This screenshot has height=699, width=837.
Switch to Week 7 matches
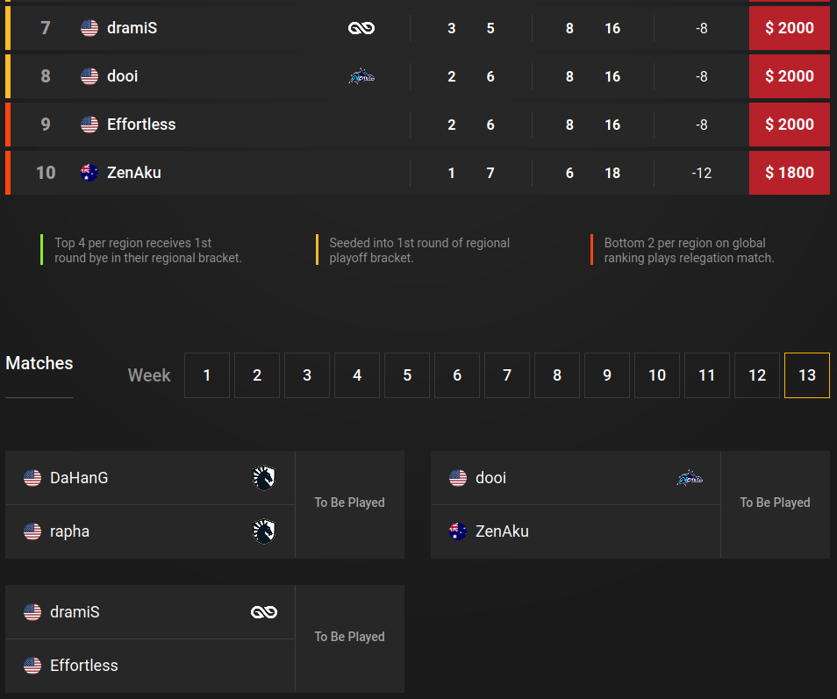tap(507, 375)
